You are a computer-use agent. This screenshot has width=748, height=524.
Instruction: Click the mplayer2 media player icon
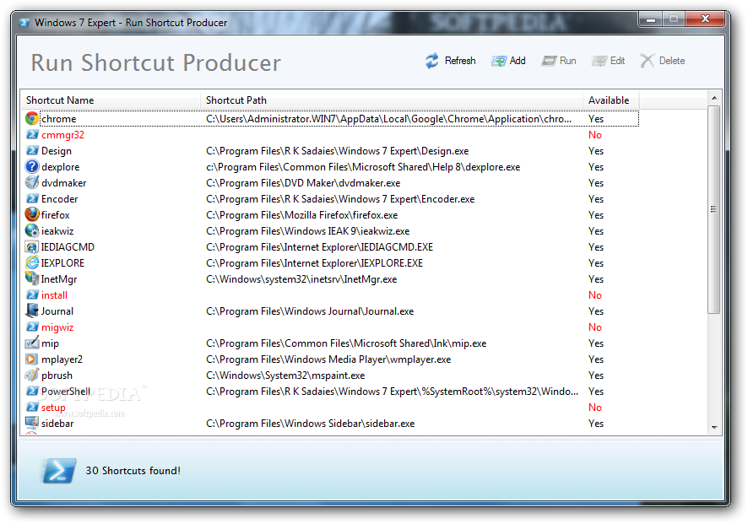(x=32, y=359)
